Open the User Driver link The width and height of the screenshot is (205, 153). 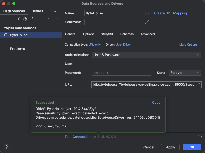click(x=123, y=45)
